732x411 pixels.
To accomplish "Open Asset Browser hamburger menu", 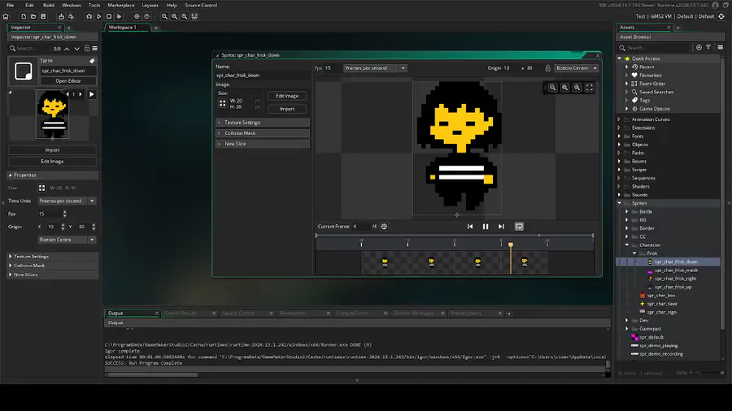I will tap(721, 48).
